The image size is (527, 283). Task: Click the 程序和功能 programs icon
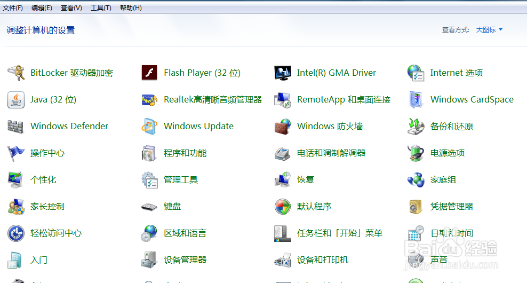point(149,153)
